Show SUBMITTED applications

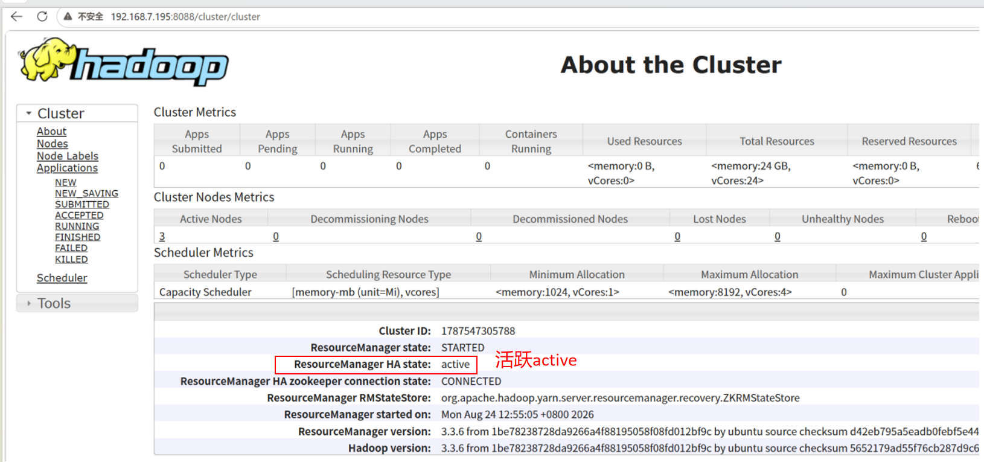(82, 204)
